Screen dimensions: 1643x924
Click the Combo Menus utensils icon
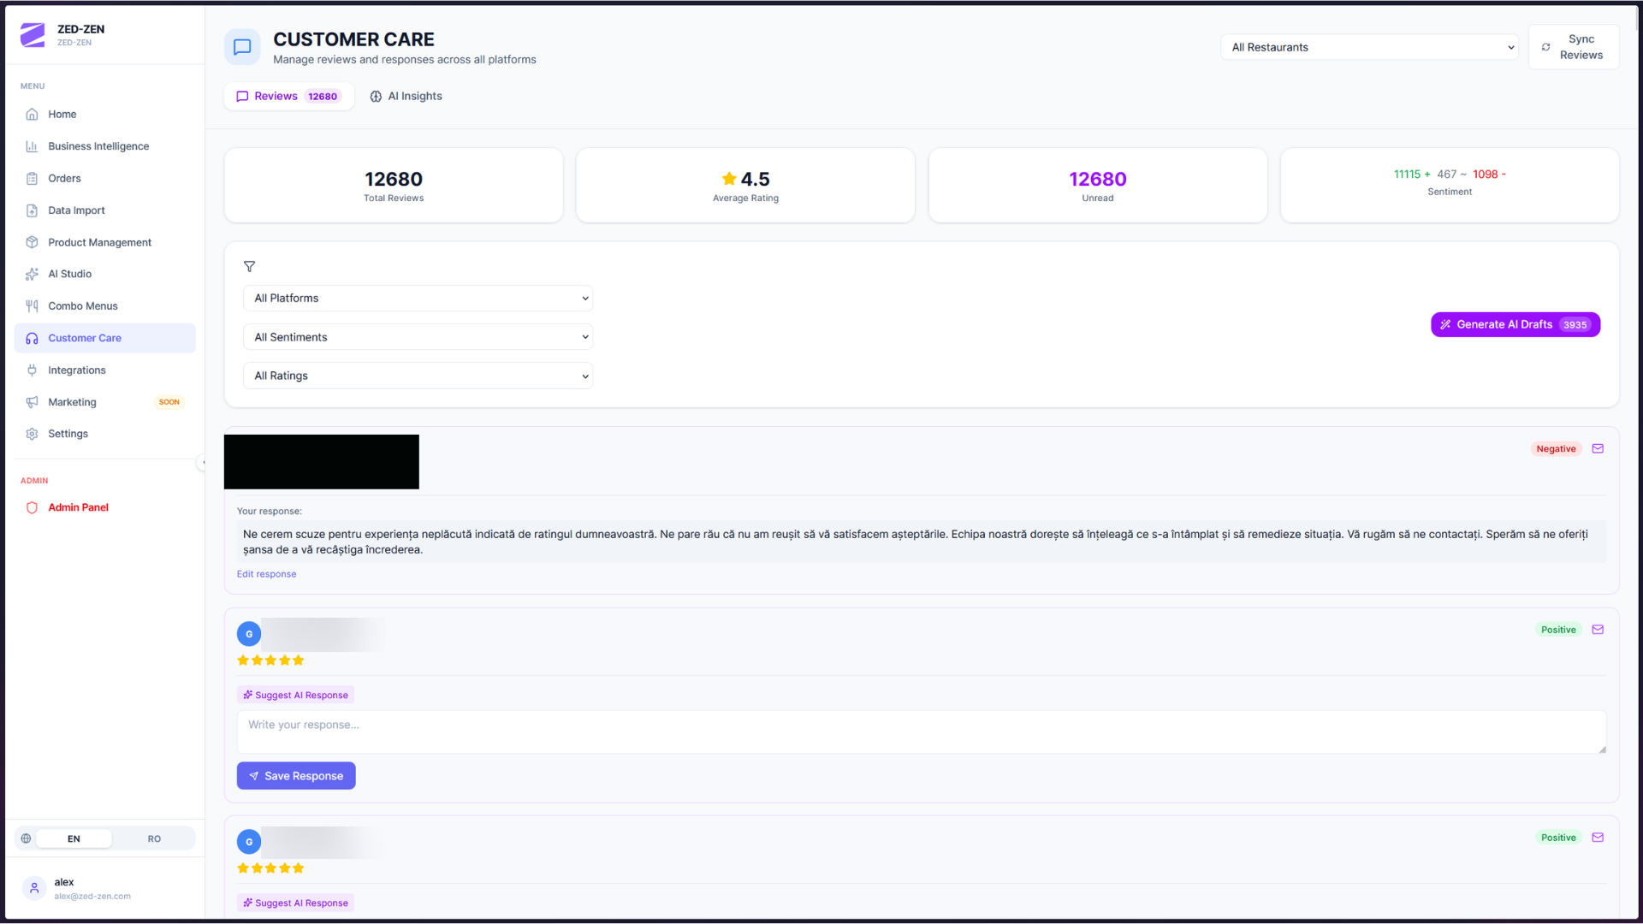point(32,305)
